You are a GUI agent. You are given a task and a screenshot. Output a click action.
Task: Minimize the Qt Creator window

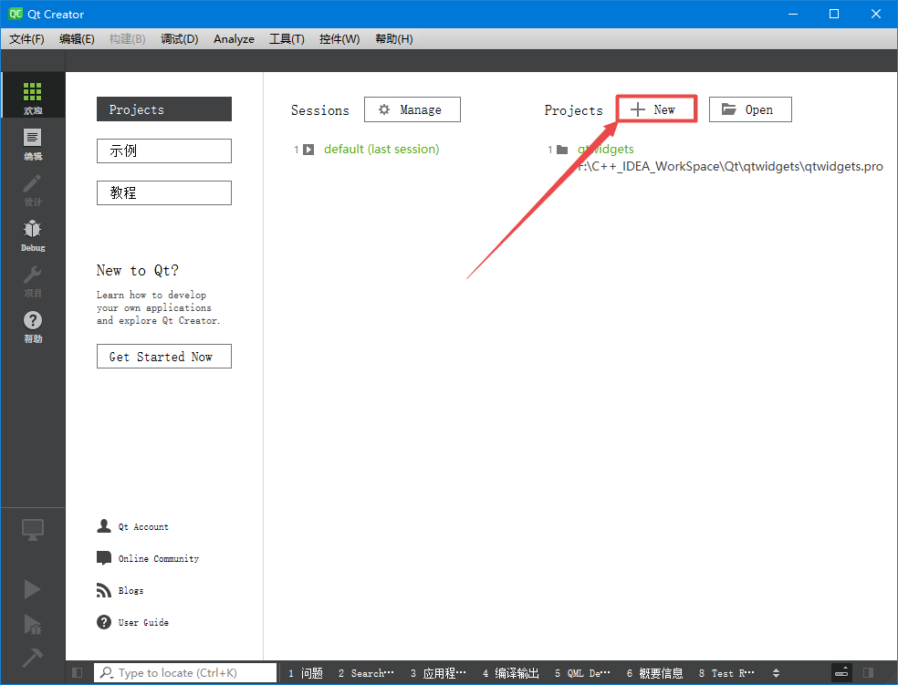(793, 14)
